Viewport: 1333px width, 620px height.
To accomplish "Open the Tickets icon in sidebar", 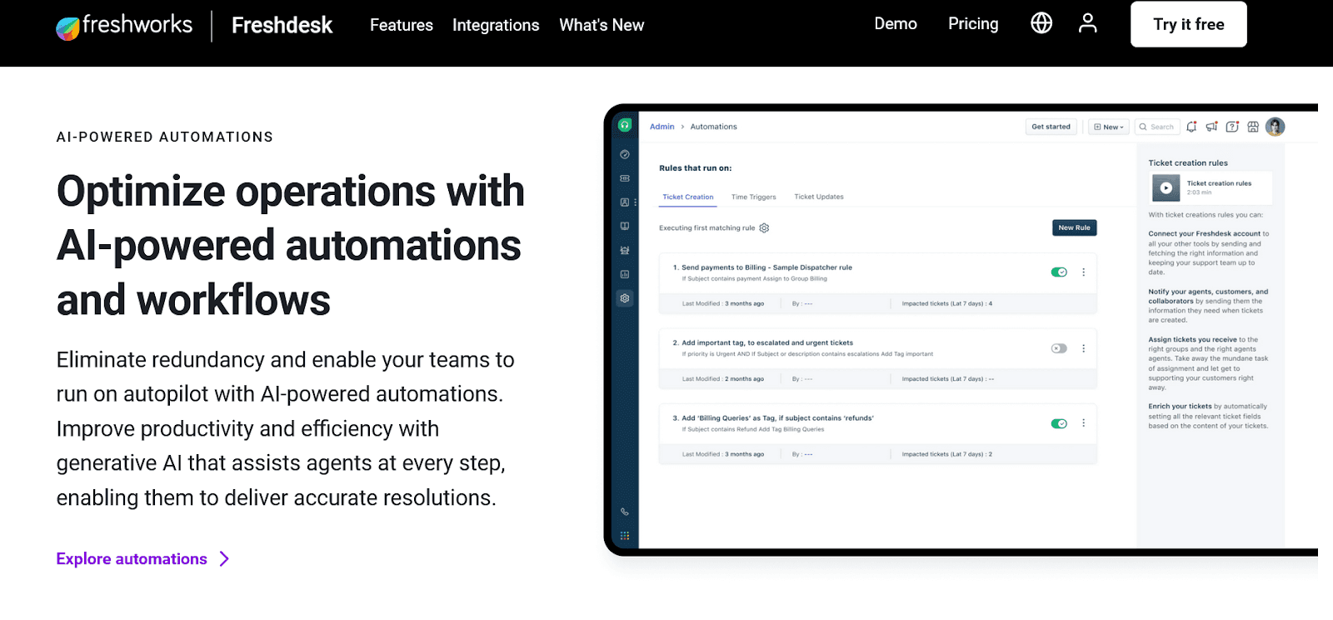I will 625,178.
